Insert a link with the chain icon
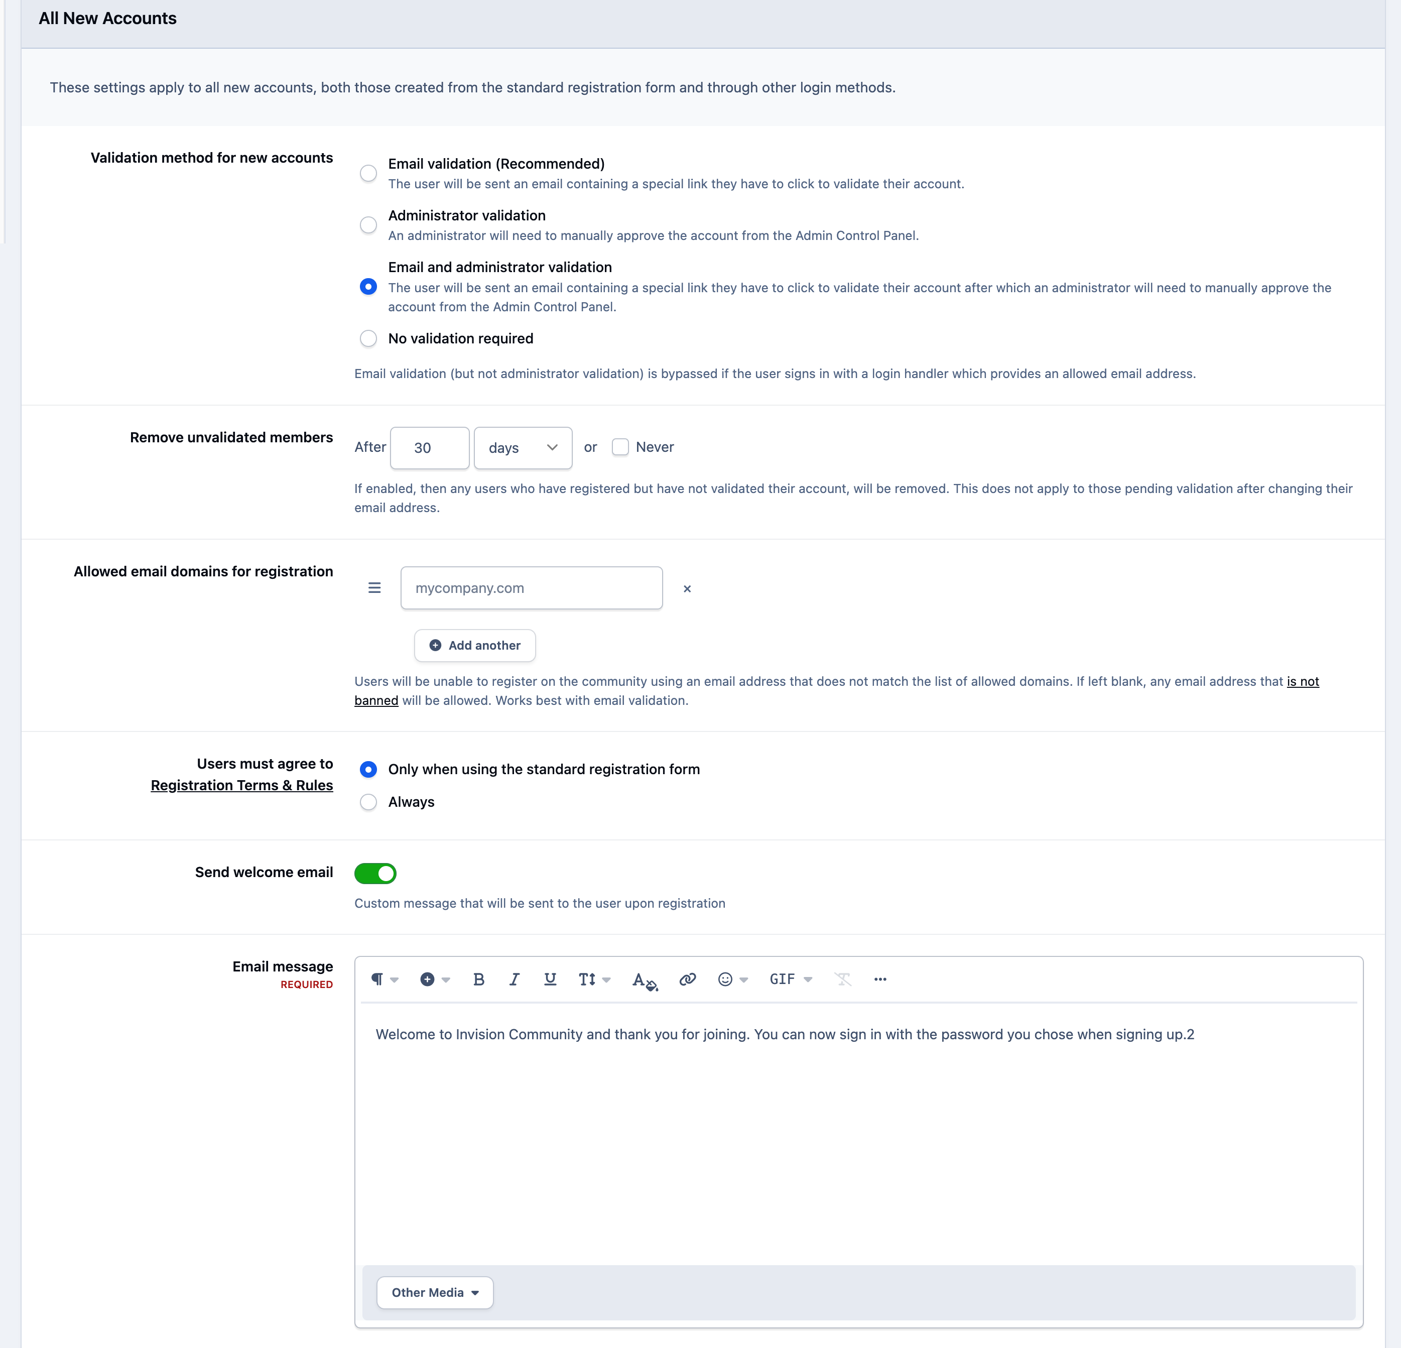The width and height of the screenshot is (1401, 1348). click(688, 979)
